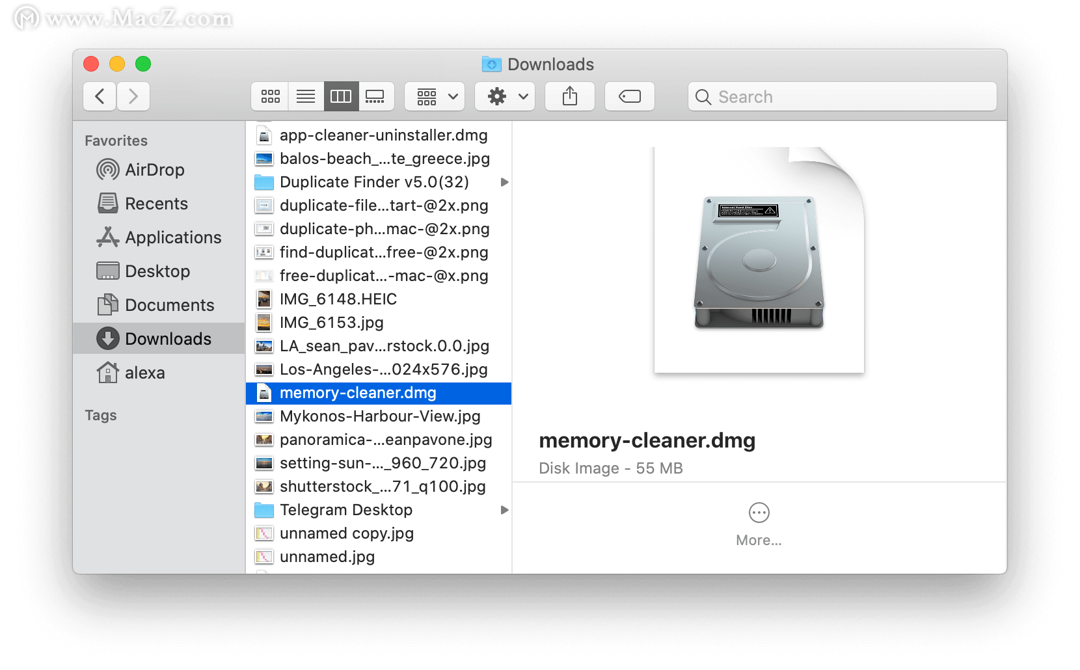This screenshot has height=670, width=1080.
Task: Go forward with the right chevron button
Action: pyautogui.click(x=133, y=96)
